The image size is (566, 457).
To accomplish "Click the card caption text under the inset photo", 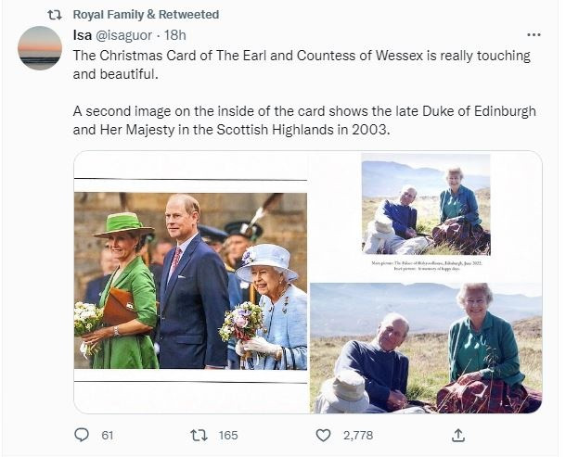I will point(425,266).
